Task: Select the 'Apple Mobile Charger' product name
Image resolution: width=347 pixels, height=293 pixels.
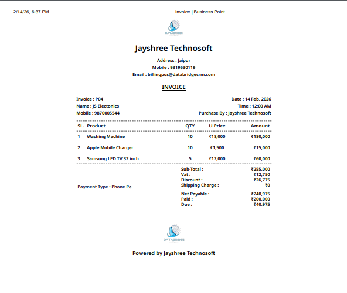Action: tap(110, 148)
